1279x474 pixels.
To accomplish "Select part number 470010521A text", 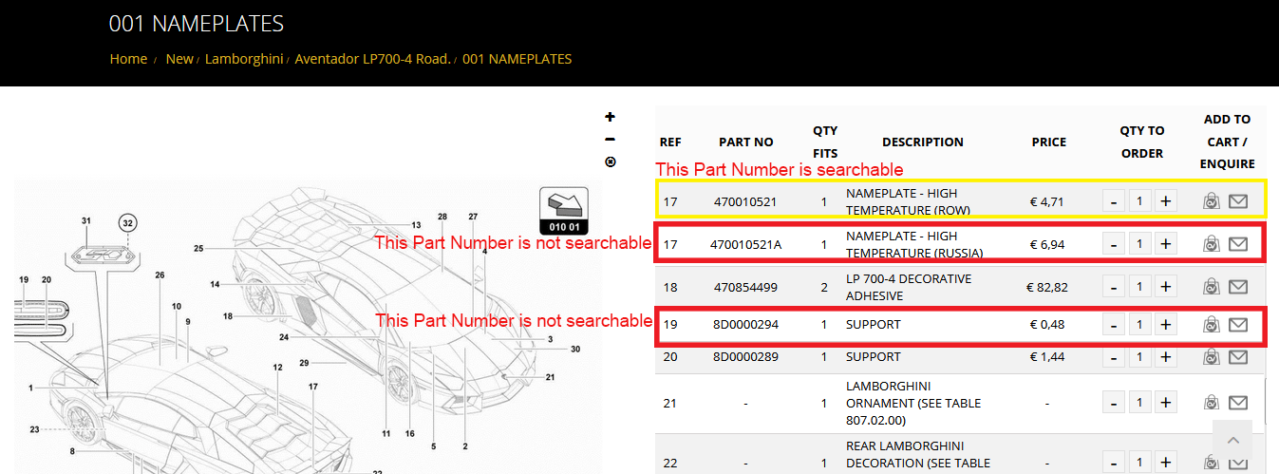I will click(x=746, y=245).
